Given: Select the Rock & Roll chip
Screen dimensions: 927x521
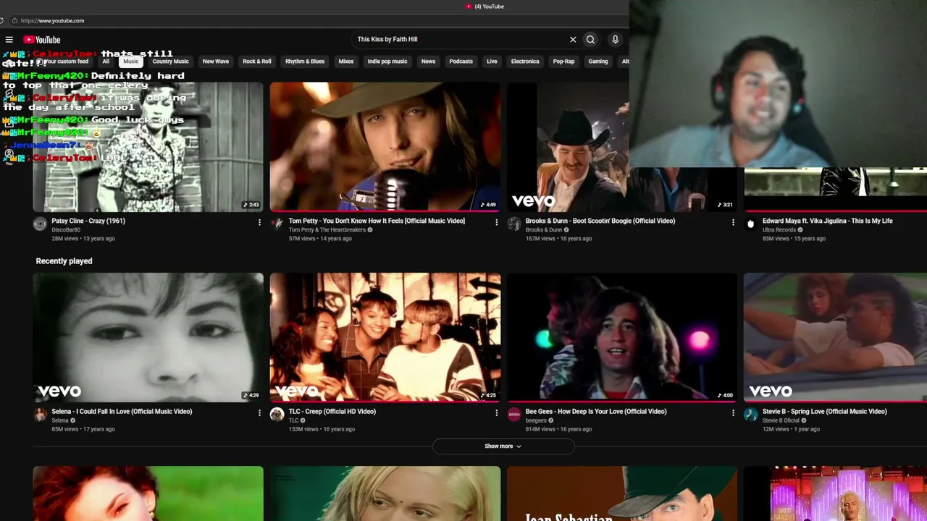Looking at the screenshot, I should [x=256, y=62].
